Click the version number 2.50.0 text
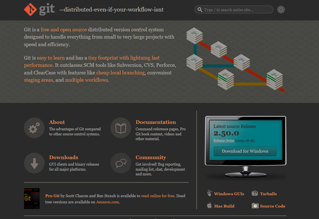Viewport: 319px width, 219px height. (x=226, y=133)
